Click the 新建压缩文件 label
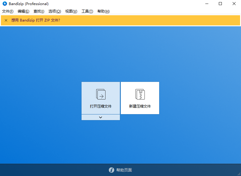Screen dimensions: 241x176 click(140, 106)
